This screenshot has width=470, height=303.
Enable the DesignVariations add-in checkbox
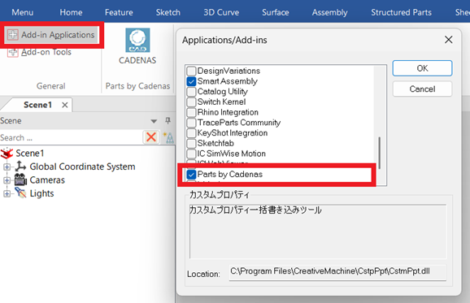click(x=191, y=71)
